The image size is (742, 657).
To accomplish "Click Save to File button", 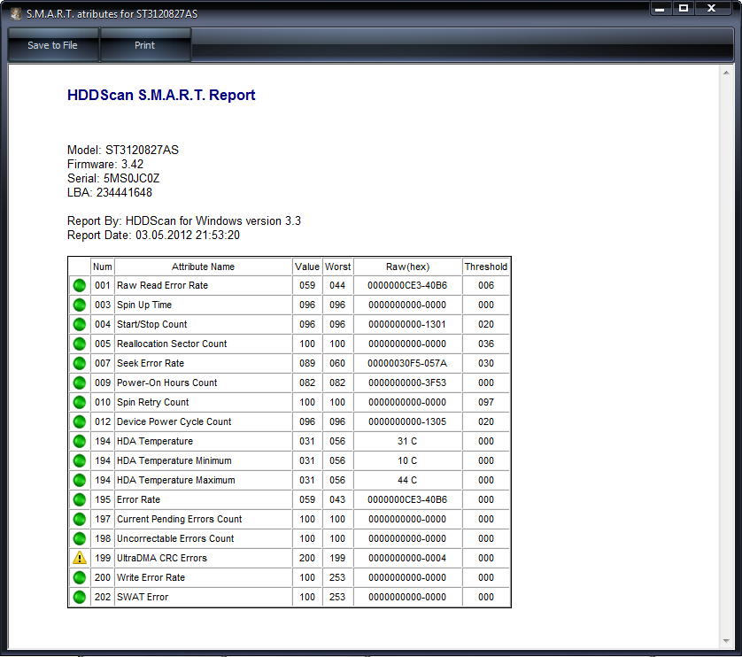I will 52,45.
